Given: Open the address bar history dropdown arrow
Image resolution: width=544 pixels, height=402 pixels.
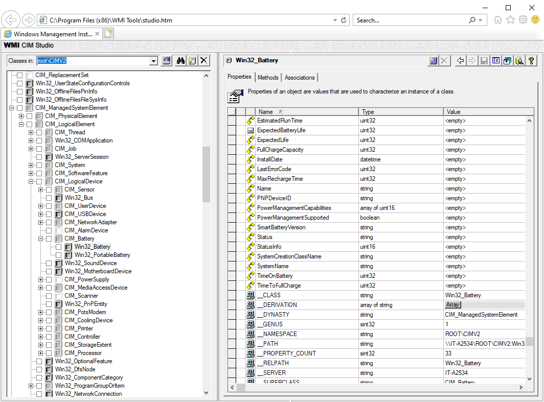Looking at the screenshot, I should click(335, 20).
